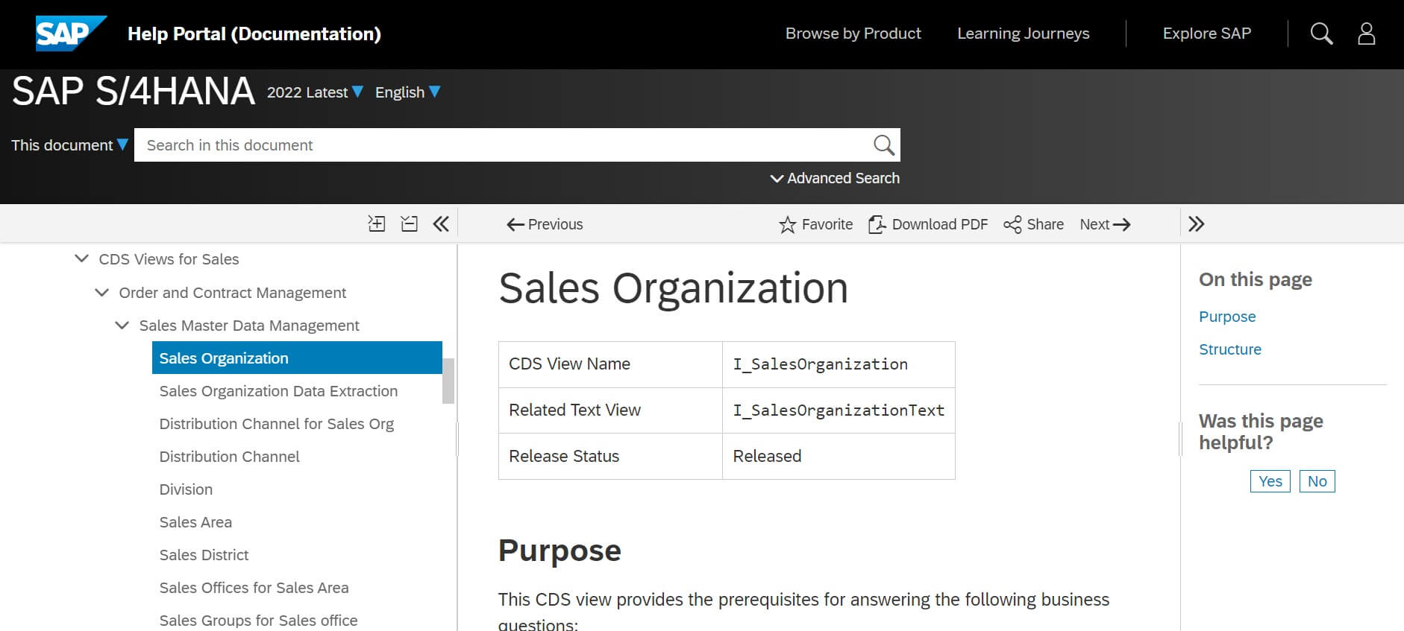Open Sales District topic

click(204, 554)
